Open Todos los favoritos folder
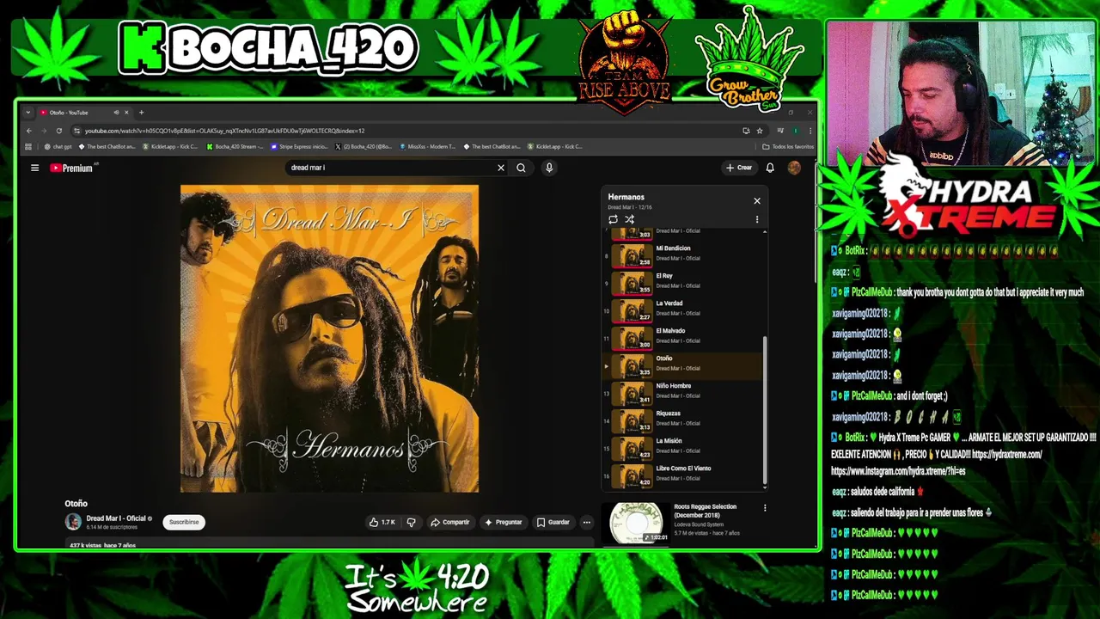 point(788,146)
